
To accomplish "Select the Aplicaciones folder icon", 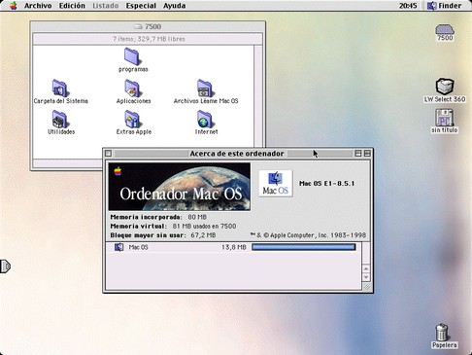I will click(x=132, y=88).
